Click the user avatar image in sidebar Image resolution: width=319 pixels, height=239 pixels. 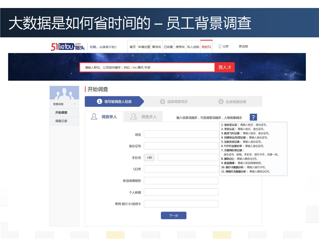pyautogui.click(x=64, y=93)
